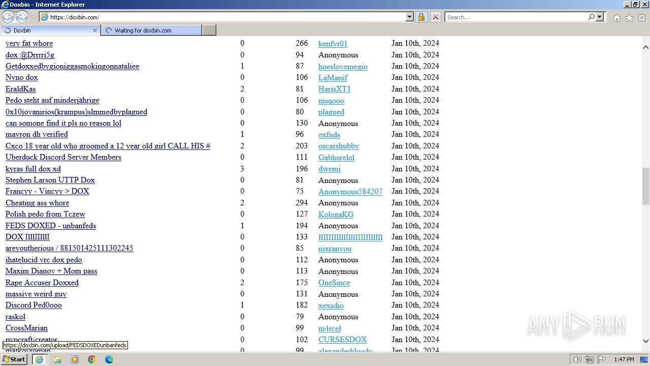Expand the address bar history dropdown
This screenshot has width=650, height=366.
tap(410, 17)
